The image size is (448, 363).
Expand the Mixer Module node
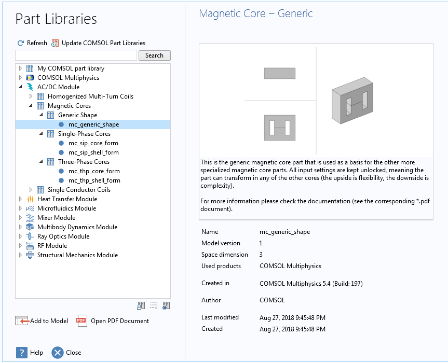[20, 218]
